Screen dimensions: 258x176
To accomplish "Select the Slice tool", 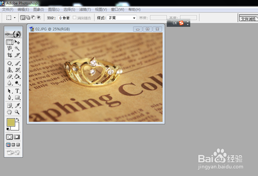I will (x=17, y=55).
